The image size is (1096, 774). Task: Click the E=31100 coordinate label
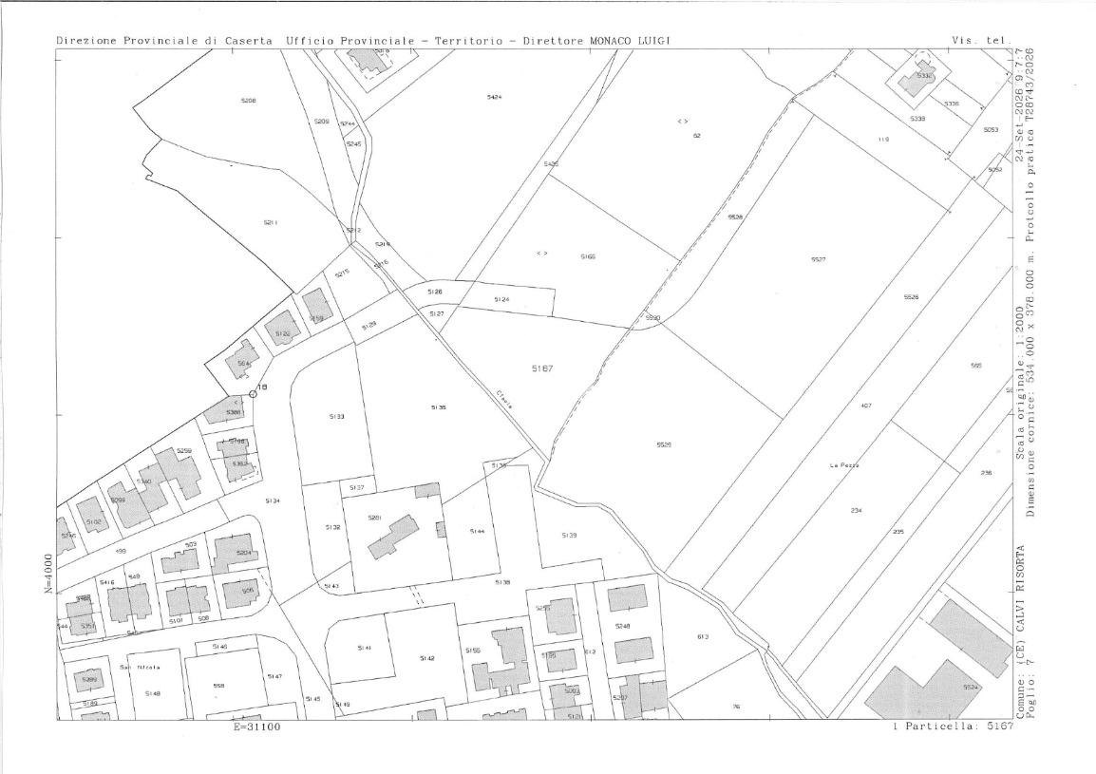256,727
